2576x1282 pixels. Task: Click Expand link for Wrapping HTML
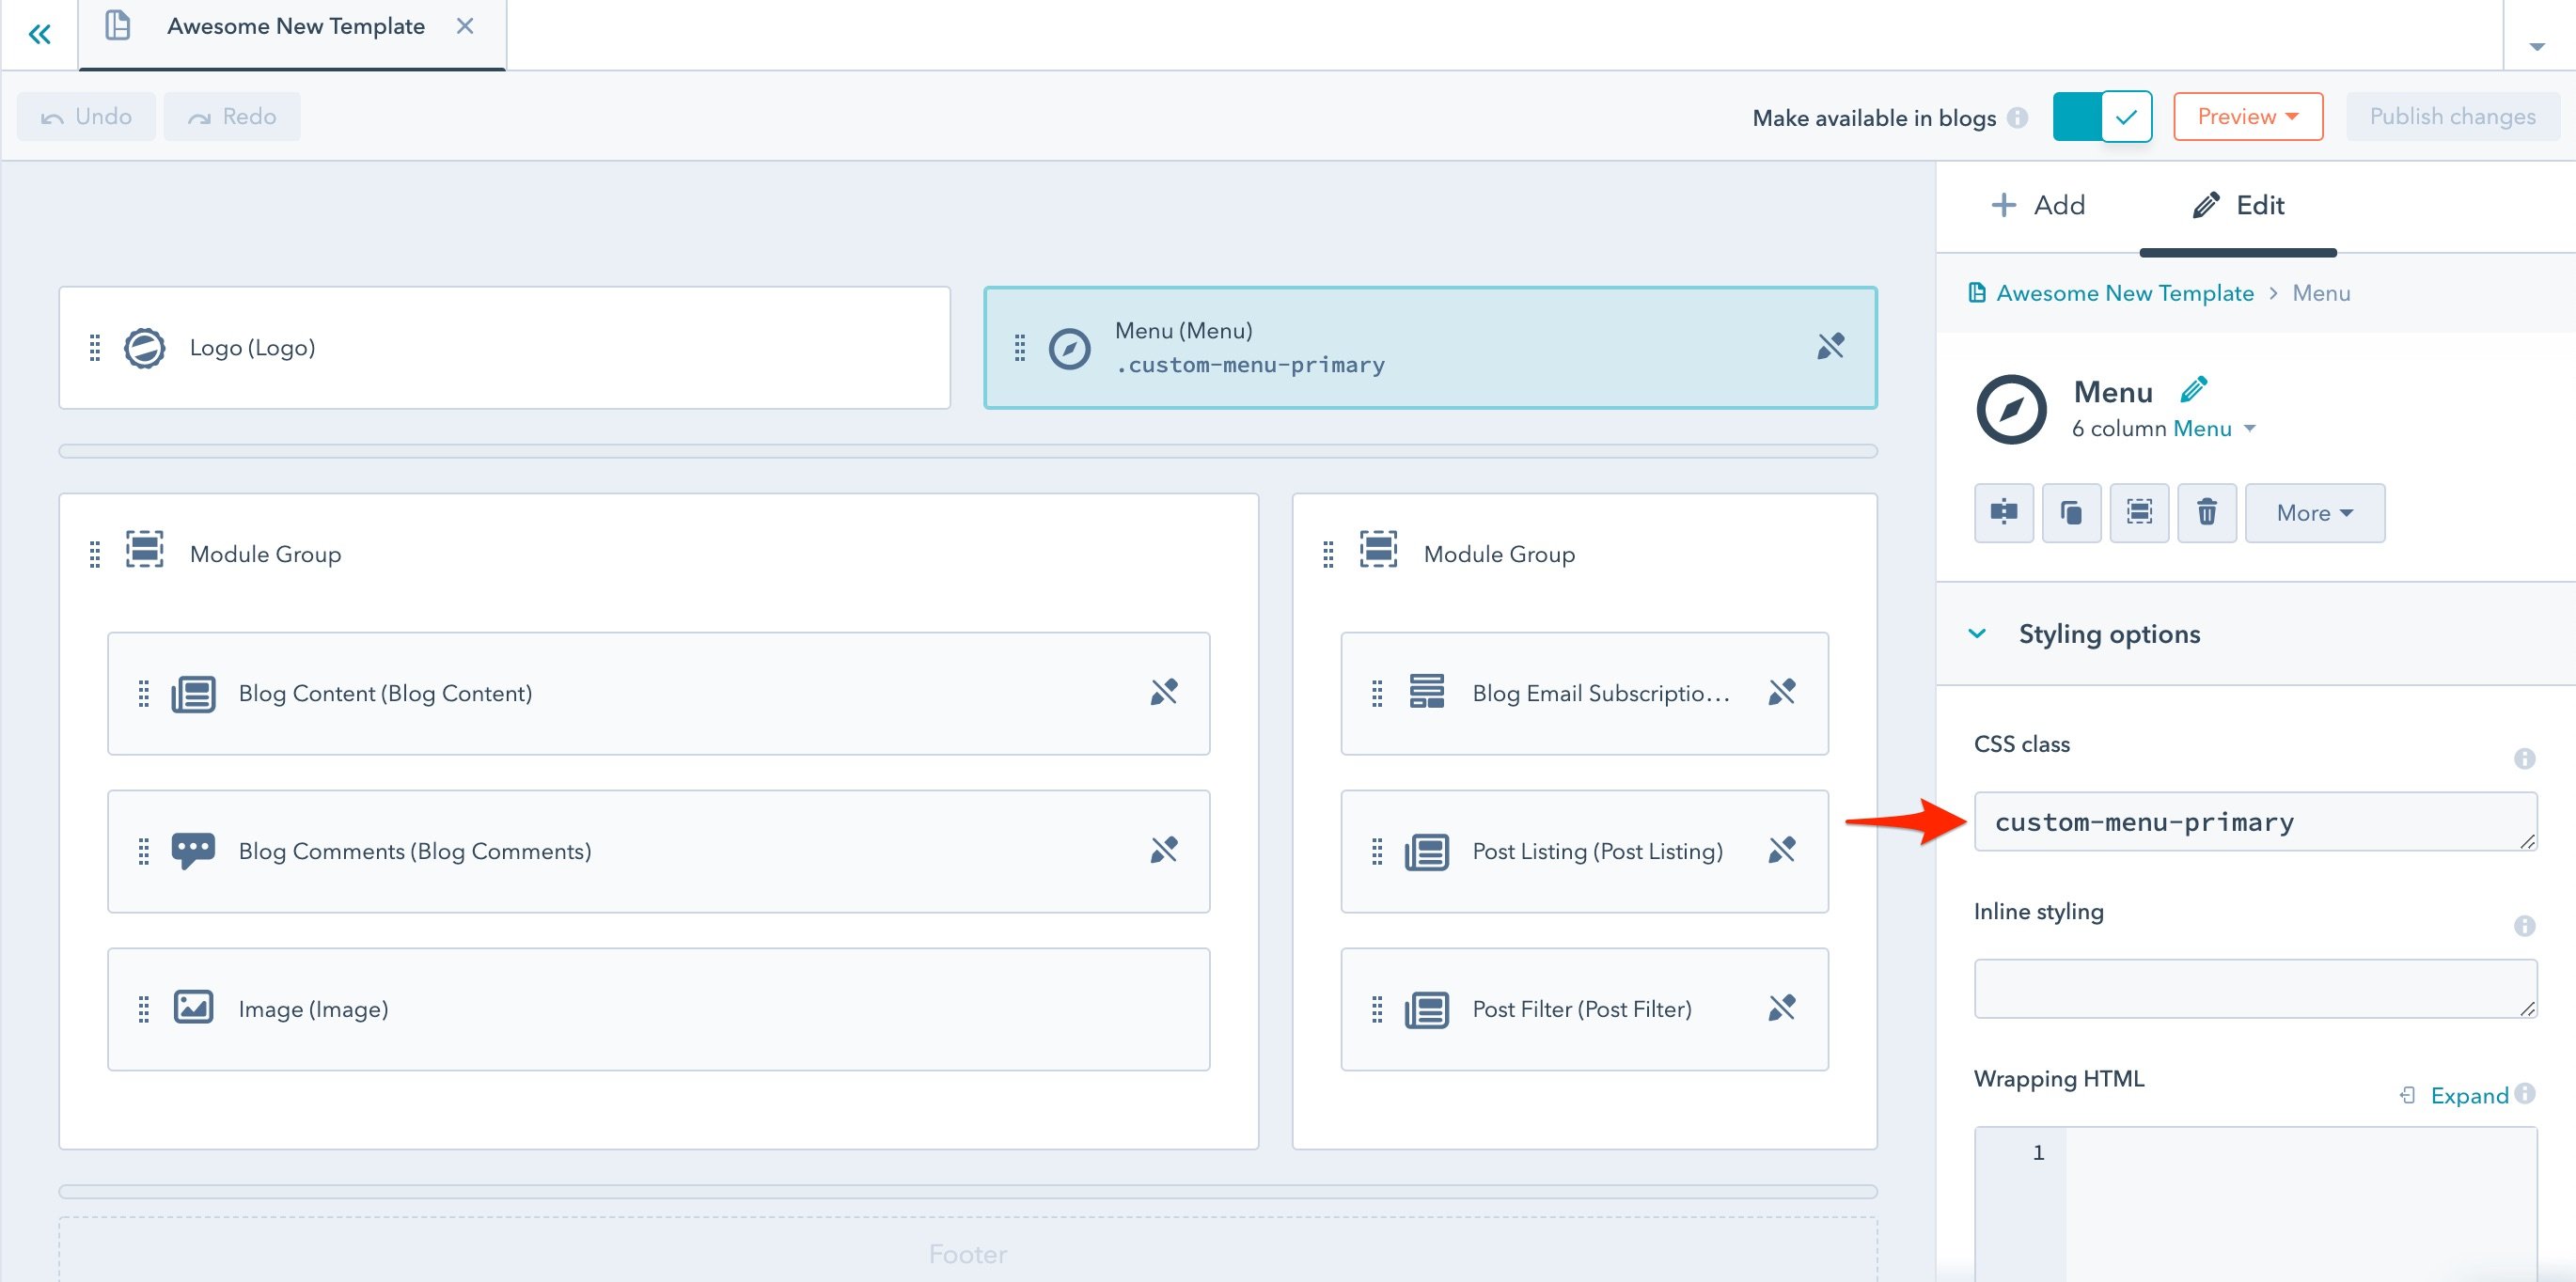2468,1095
